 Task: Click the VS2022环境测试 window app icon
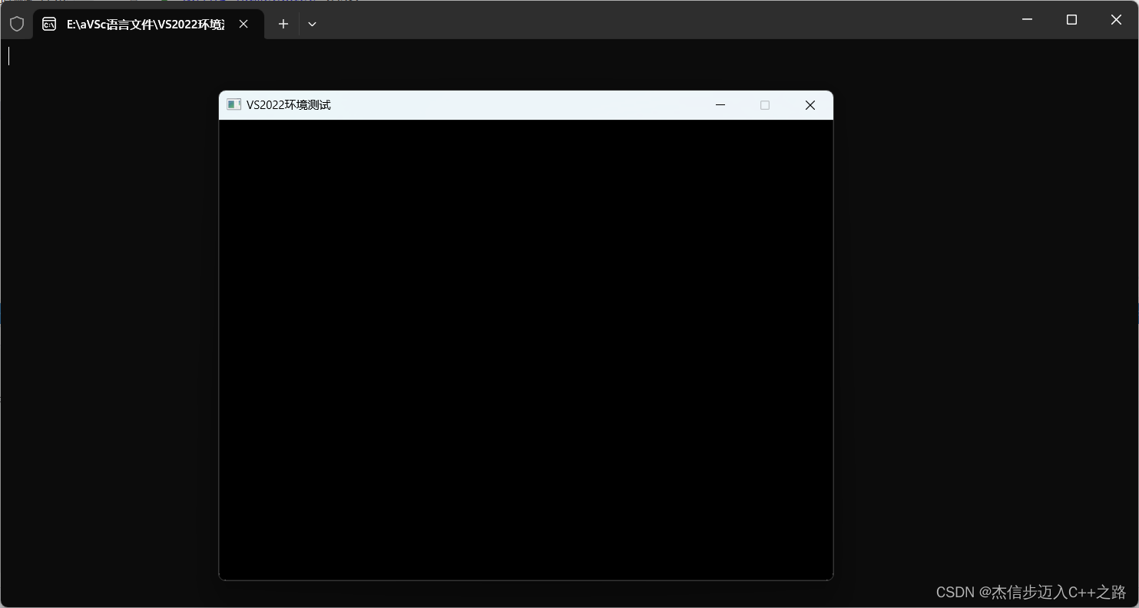coord(234,104)
